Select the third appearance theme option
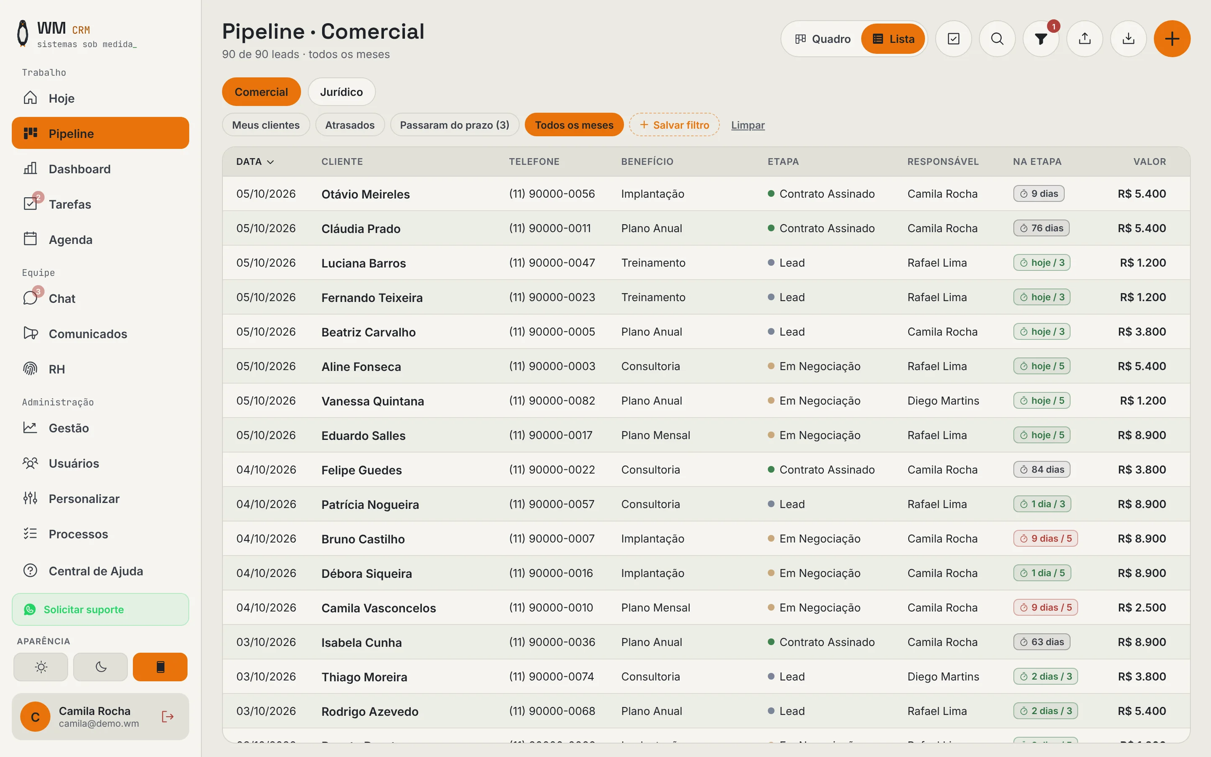 pos(160,667)
